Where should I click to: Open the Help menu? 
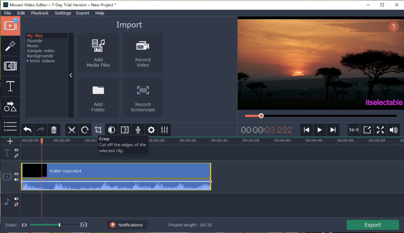100,13
